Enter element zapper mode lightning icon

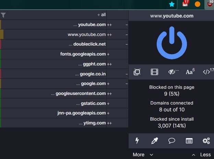point(137,141)
